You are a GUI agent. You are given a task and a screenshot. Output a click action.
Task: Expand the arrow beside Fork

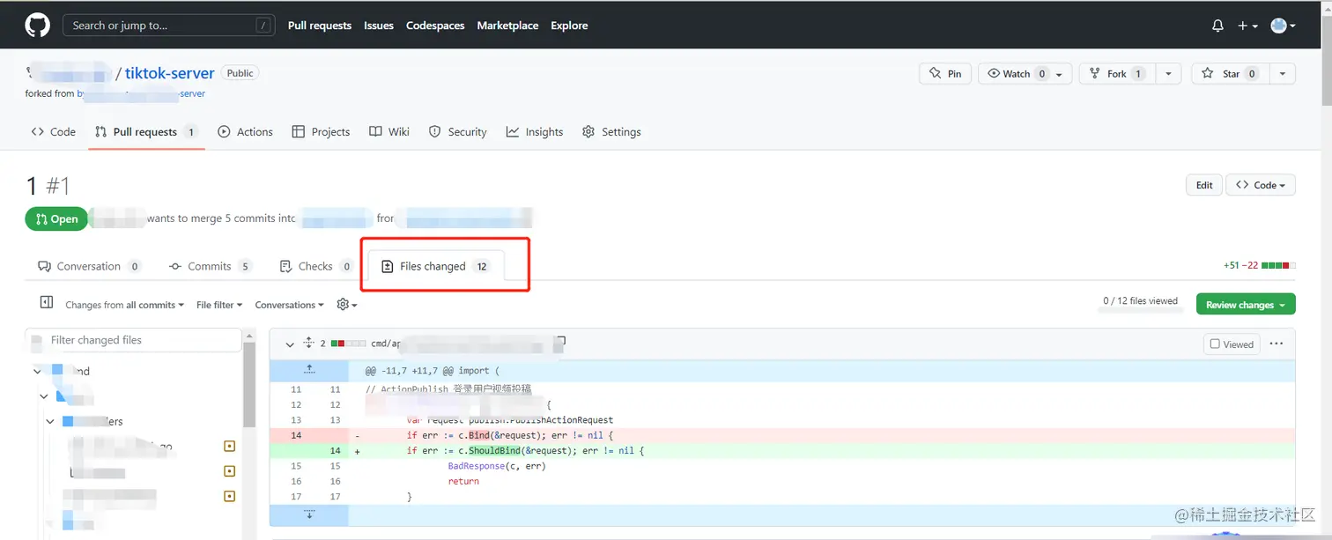[x=1168, y=74]
